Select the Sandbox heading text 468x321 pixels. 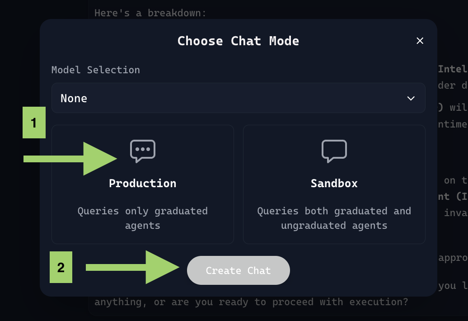(x=334, y=183)
